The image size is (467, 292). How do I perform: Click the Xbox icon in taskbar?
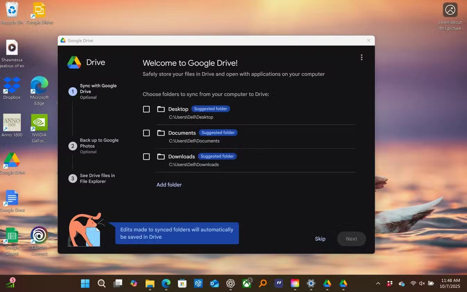click(x=246, y=284)
